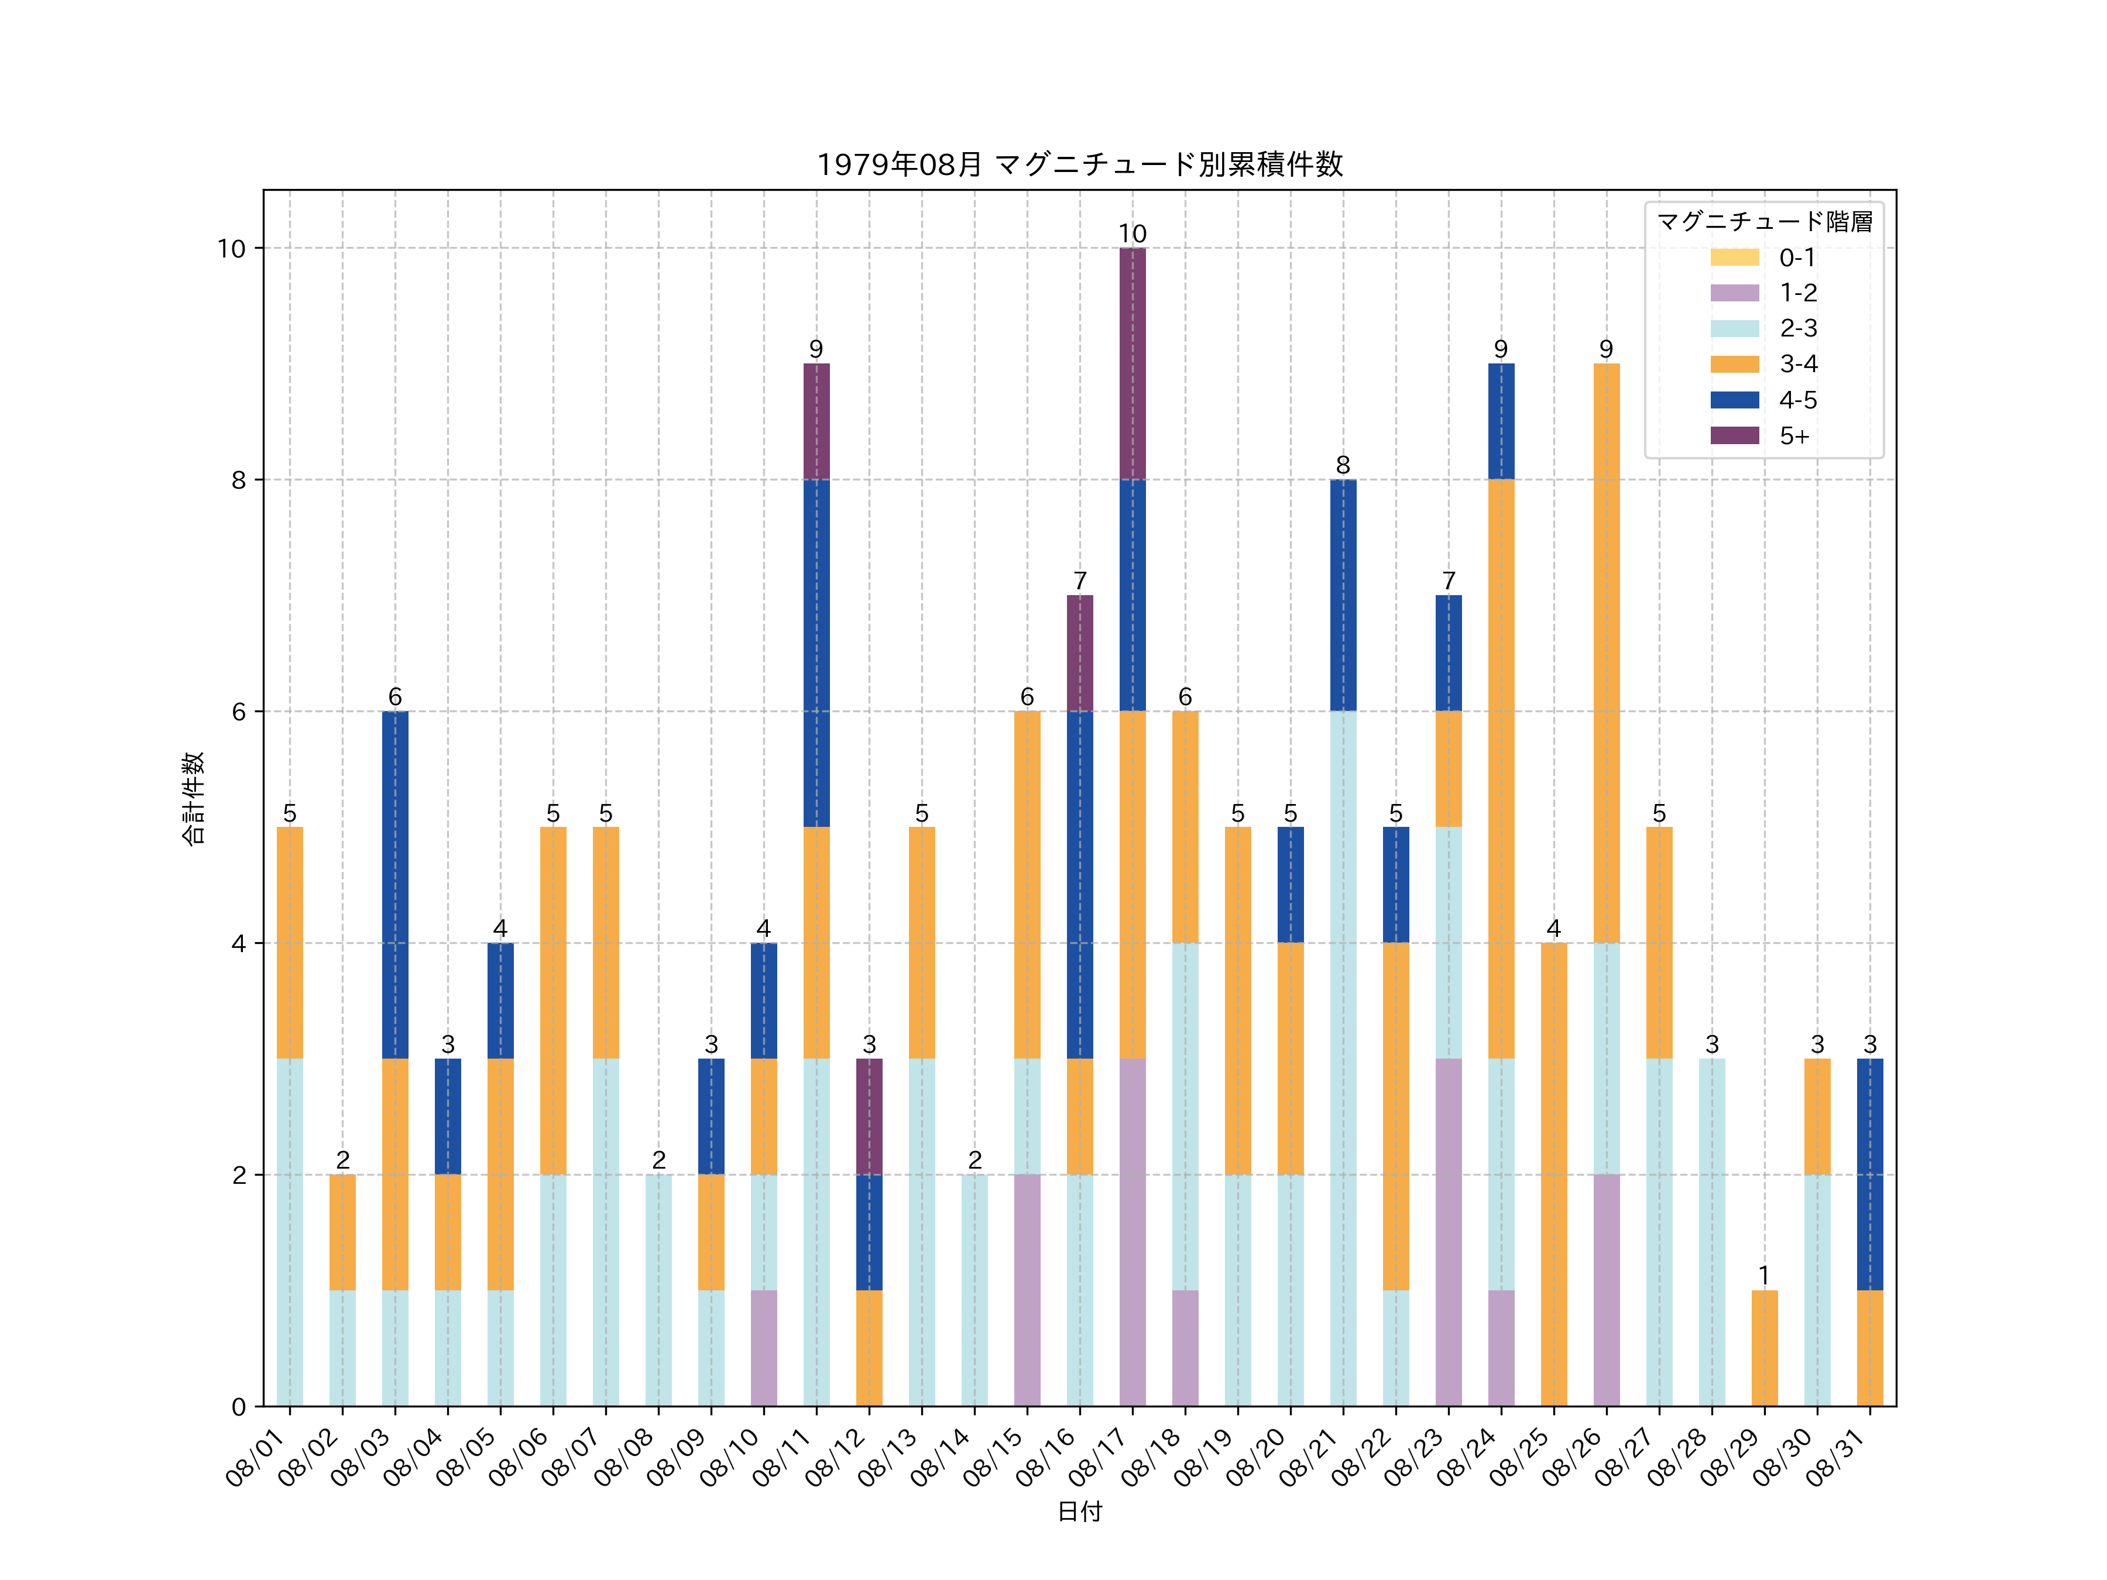Click the 08/26 bar's orange segment
Image resolution: width=2107 pixels, height=1580 pixels.
[1606, 652]
